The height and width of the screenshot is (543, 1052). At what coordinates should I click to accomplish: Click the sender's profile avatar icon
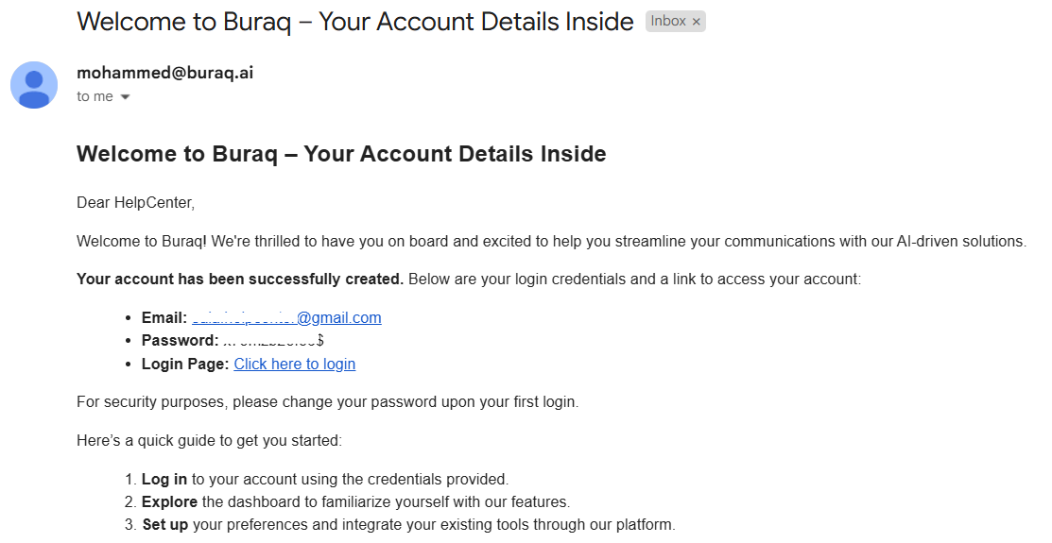point(33,85)
